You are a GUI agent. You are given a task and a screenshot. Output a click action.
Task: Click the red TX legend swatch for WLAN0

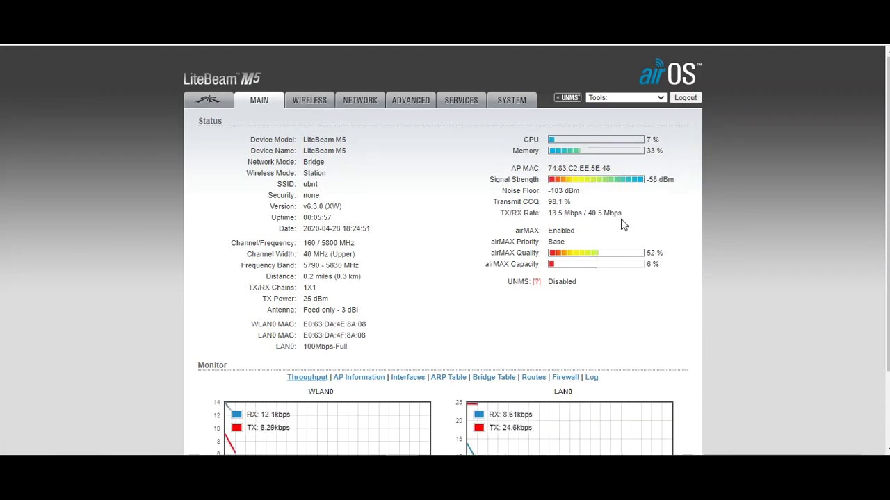pyautogui.click(x=237, y=428)
